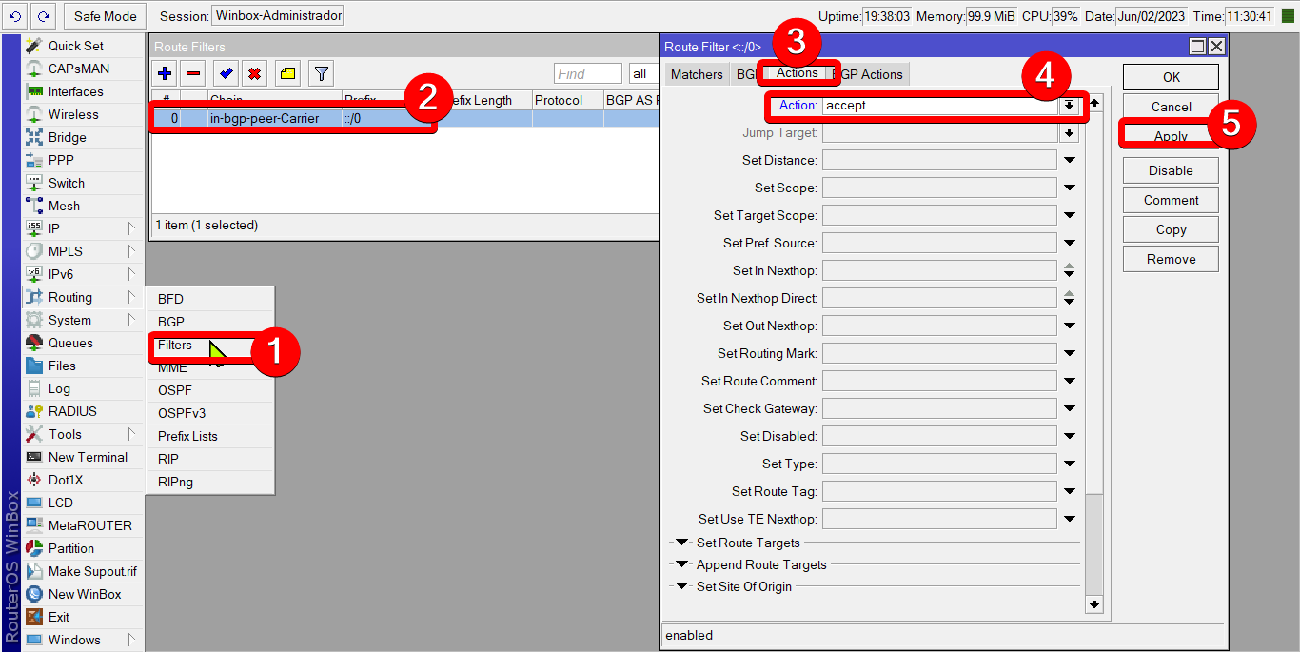Expand the Set Distance field

[1070, 161]
